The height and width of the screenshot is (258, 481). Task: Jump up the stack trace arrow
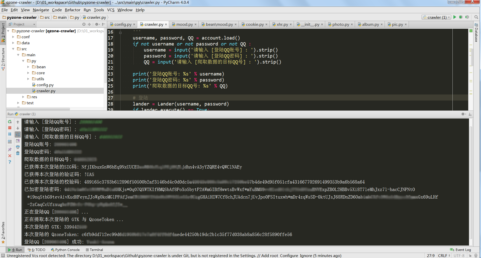(18, 122)
